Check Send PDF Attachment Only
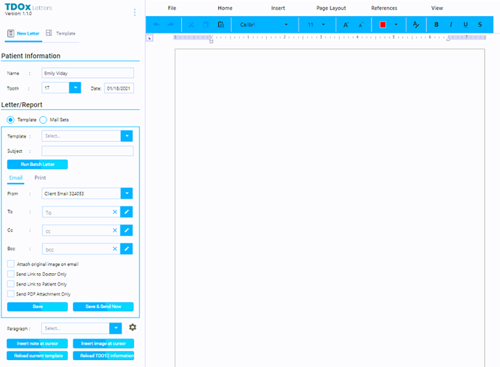Screen dimensions: 500x367 (10, 294)
